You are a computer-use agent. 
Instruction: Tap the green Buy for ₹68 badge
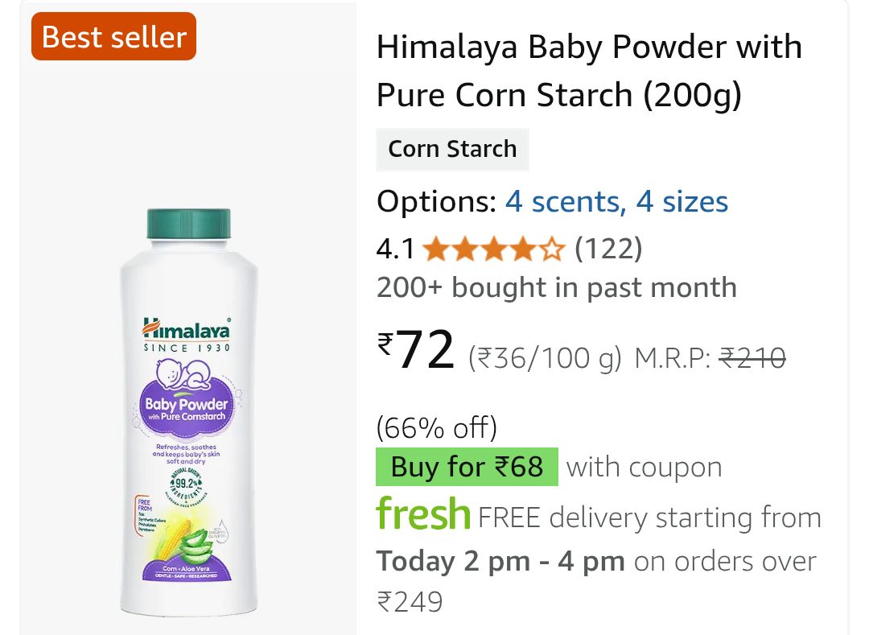pos(467,468)
